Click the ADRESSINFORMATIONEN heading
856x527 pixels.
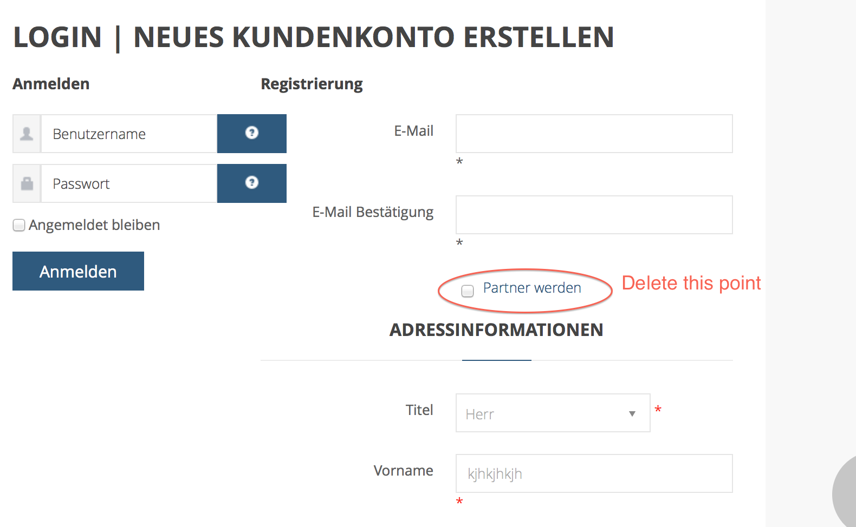coord(496,330)
